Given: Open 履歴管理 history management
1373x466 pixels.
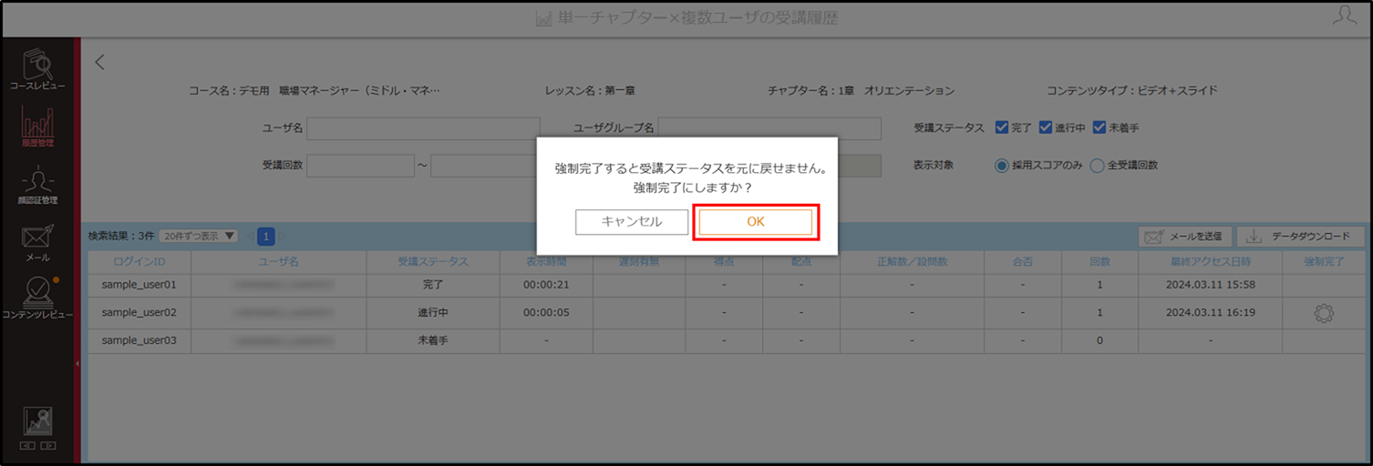Looking at the screenshot, I should 38,127.
